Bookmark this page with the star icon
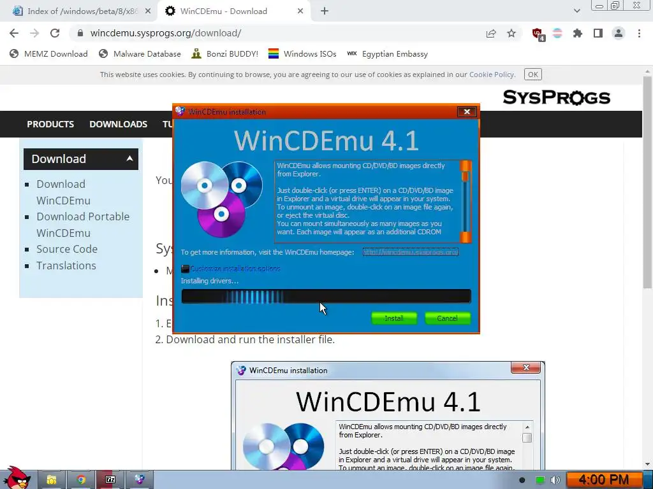 pos(511,34)
